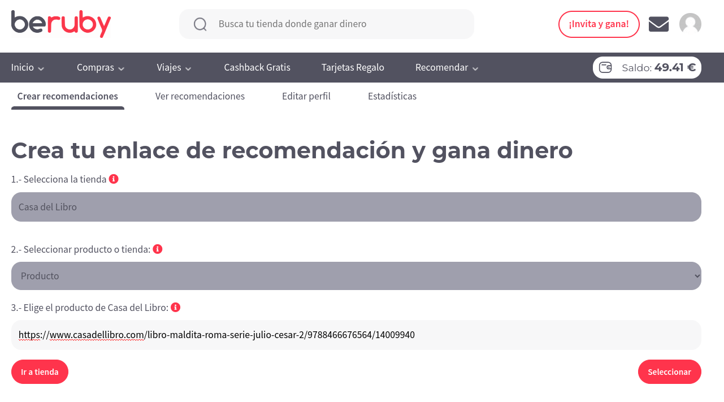
Task: Switch to Ver recomendaciones tab
Action: [x=200, y=96]
